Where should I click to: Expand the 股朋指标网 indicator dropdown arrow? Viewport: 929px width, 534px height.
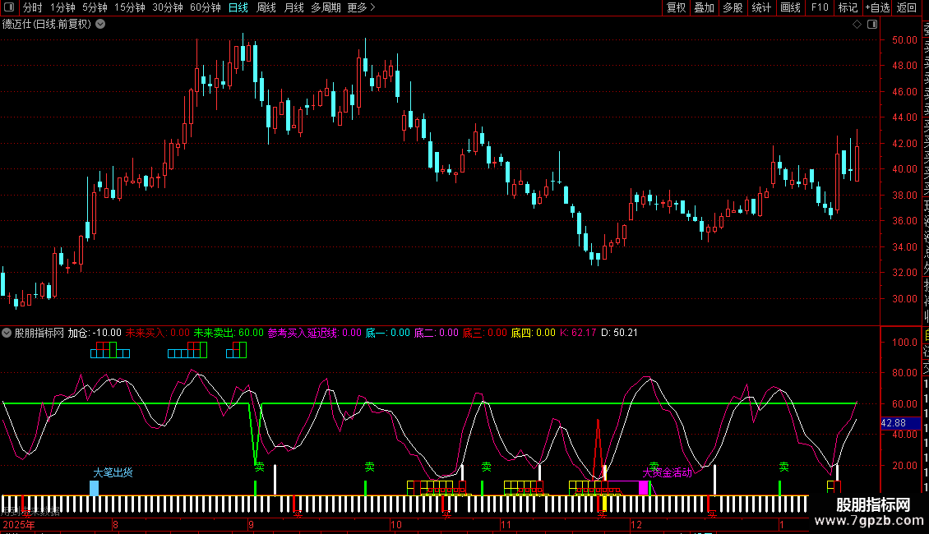pyautogui.click(x=7, y=334)
